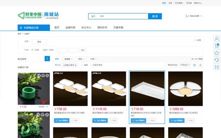Sort products by price tab
This screenshot has width=221, height=138.
pos(93,59)
